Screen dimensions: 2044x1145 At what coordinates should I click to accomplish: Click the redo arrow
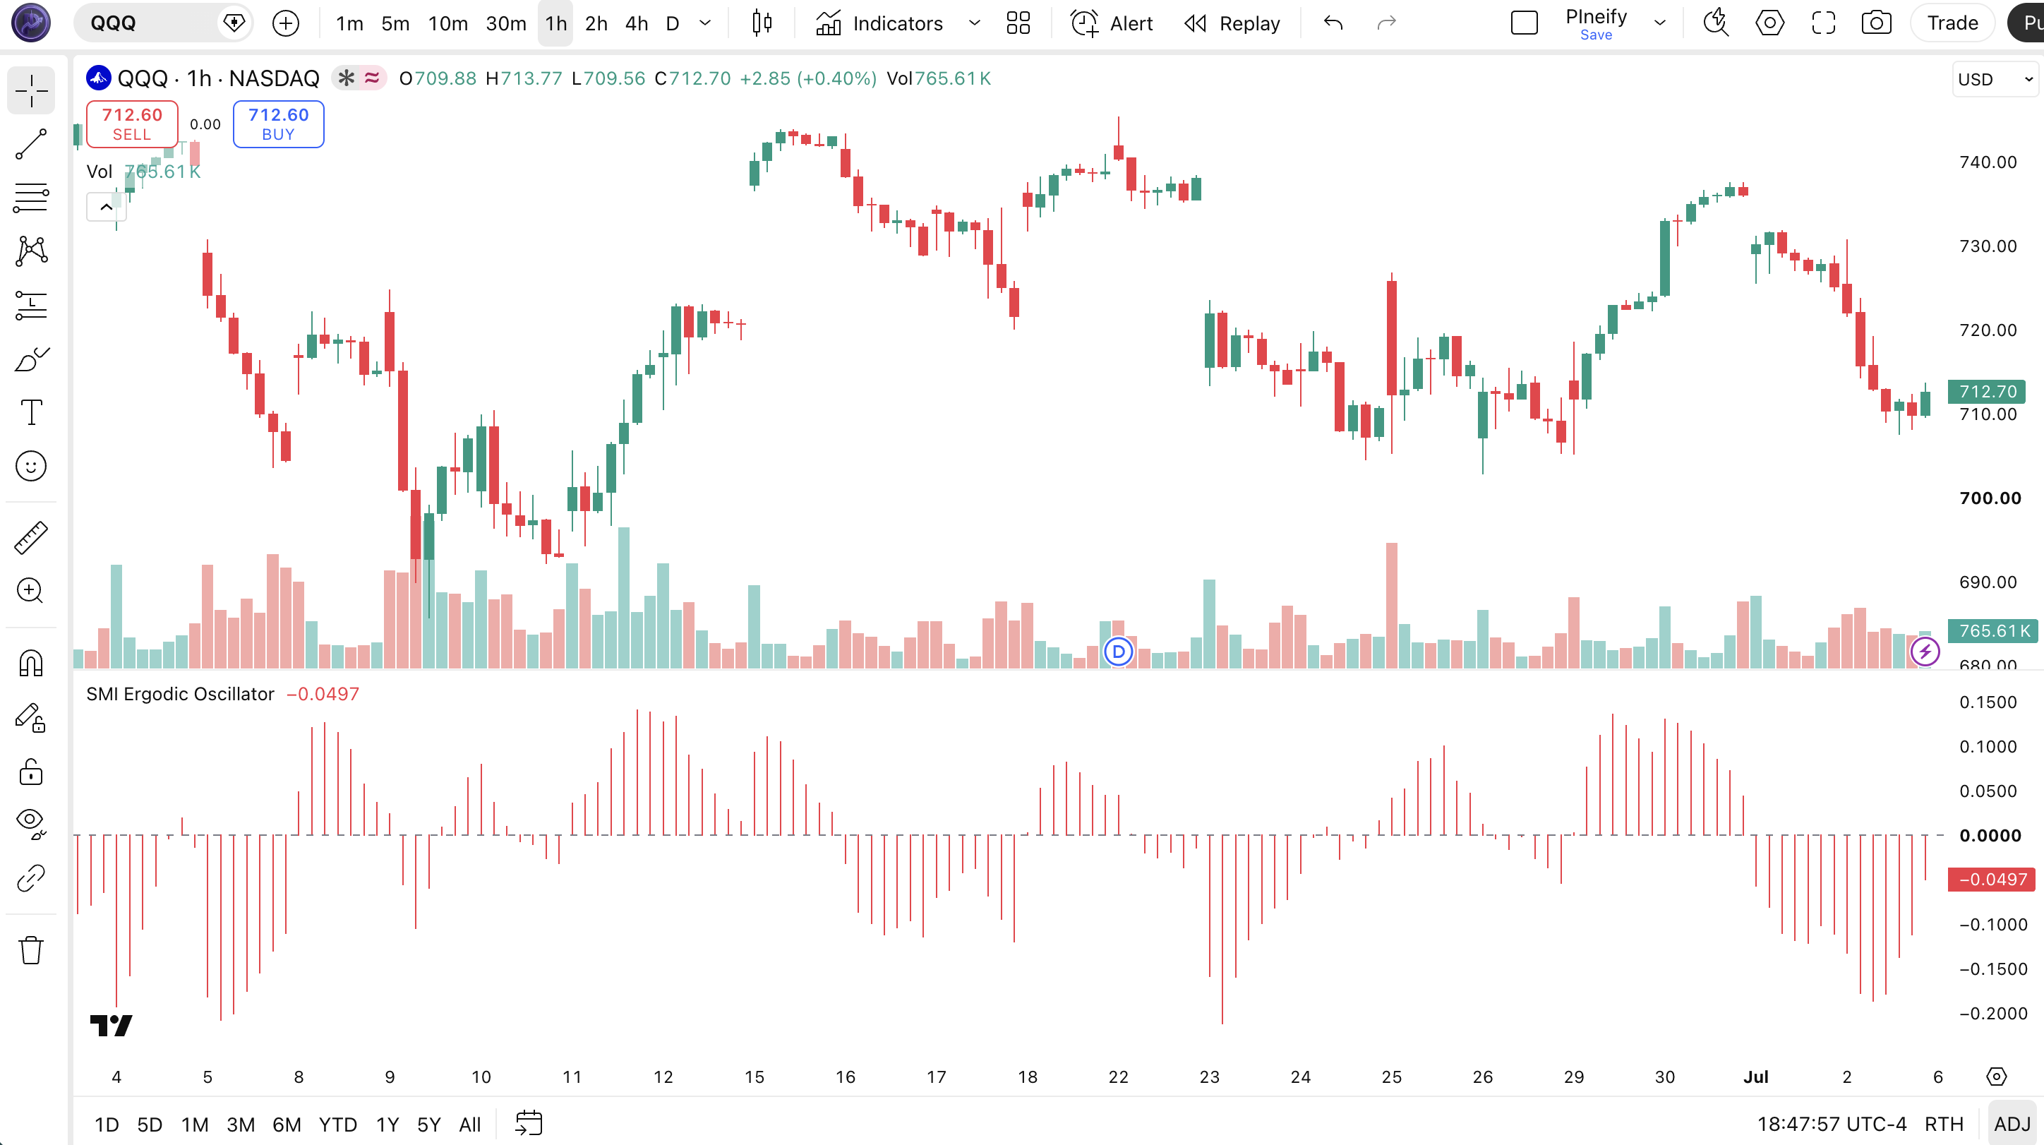pos(1386,23)
